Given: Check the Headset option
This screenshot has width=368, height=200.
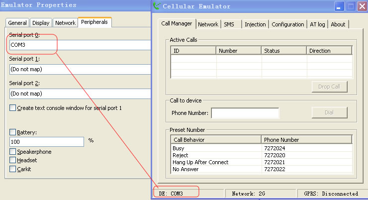Looking at the screenshot, I should pyautogui.click(x=12, y=160).
